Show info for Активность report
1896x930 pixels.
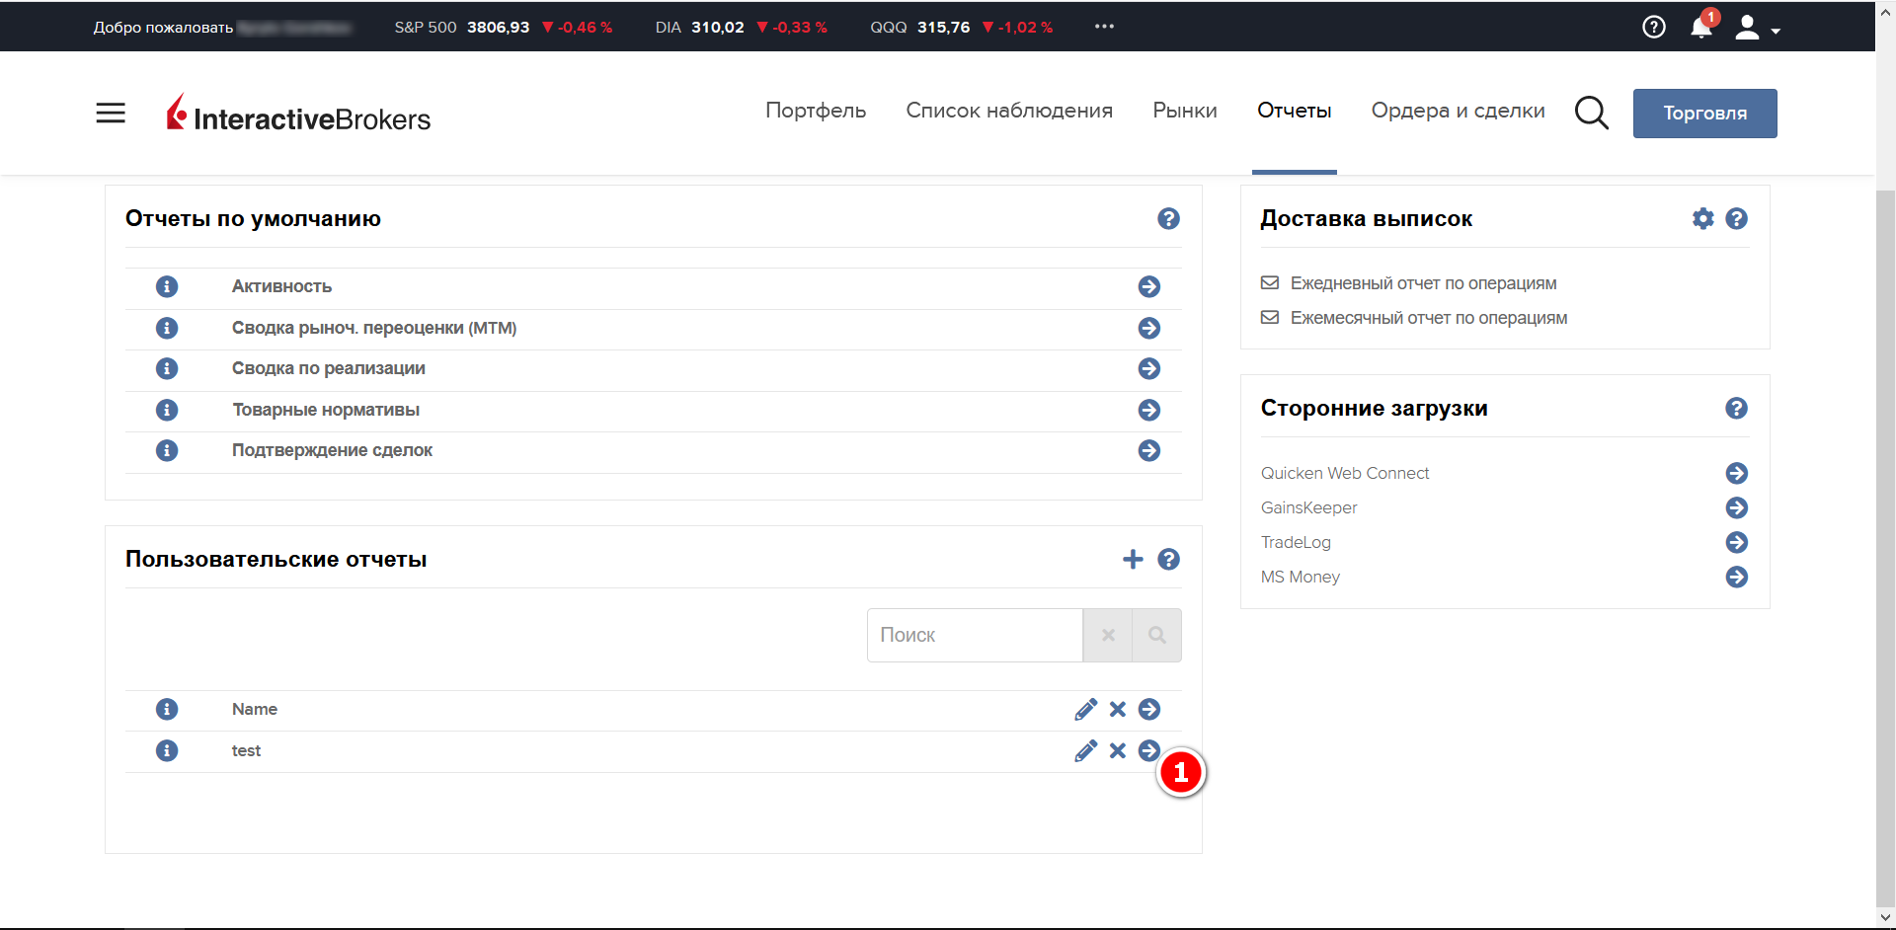(167, 286)
